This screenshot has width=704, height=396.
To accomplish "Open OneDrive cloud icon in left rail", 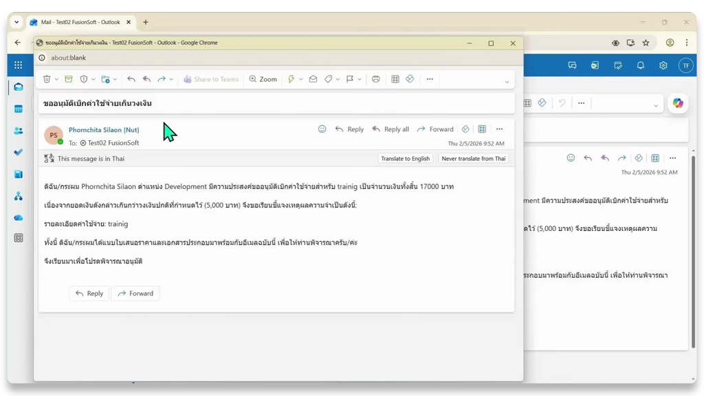I will point(19,218).
